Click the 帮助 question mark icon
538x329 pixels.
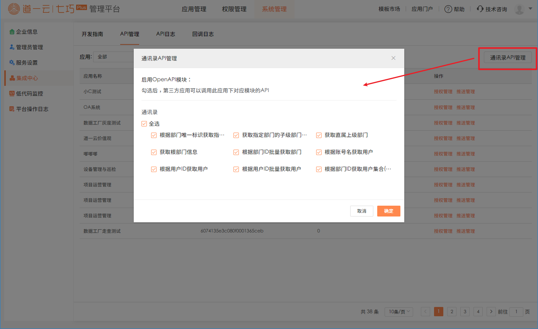[x=448, y=9]
